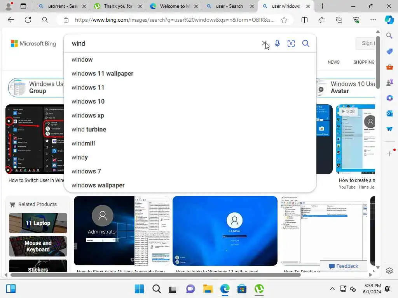Open Outlook in sidebar

tap(389, 113)
